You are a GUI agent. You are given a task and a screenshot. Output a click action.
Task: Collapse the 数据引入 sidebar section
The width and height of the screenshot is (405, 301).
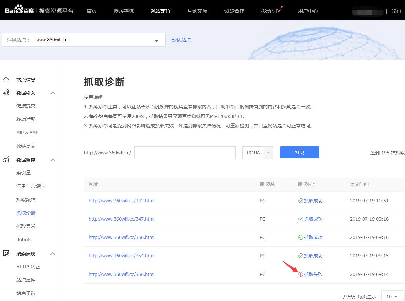pos(52,93)
